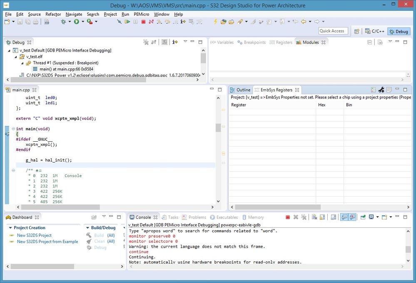Open the Back navigation history dropdown

click(310, 22)
